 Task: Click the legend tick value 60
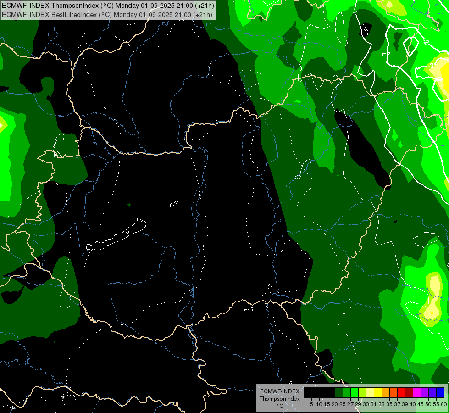click(x=444, y=404)
